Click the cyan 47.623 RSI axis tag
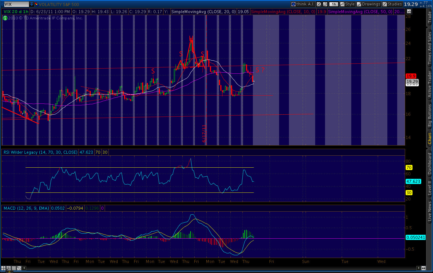433x273 pixels. tap(413, 182)
